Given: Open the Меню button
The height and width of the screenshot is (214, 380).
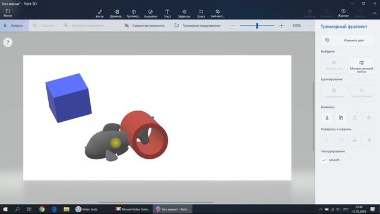Looking at the screenshot, I should point(8,13).
